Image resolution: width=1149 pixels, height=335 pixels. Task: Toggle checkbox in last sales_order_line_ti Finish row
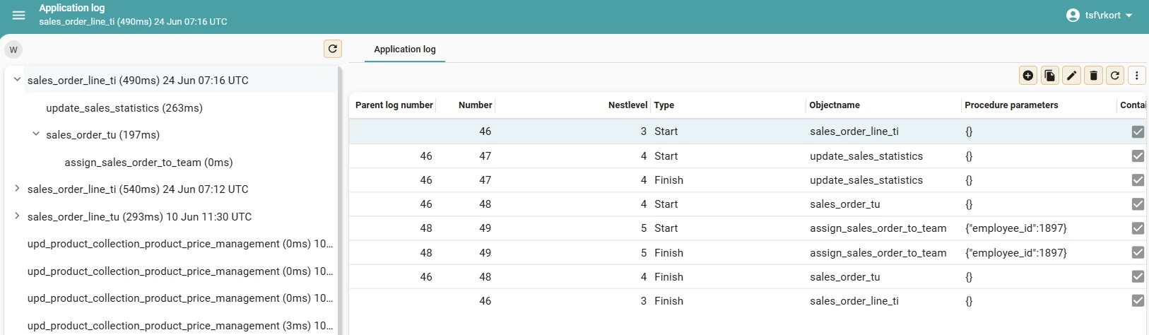[x=1138, y=300]
